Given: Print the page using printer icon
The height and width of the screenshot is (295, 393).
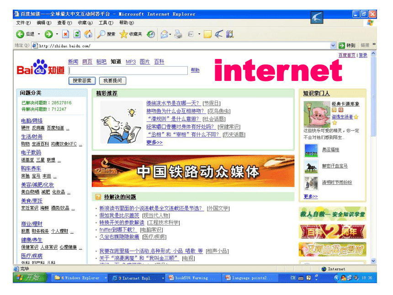Looking at the screenshot, I should coord(178,34).
